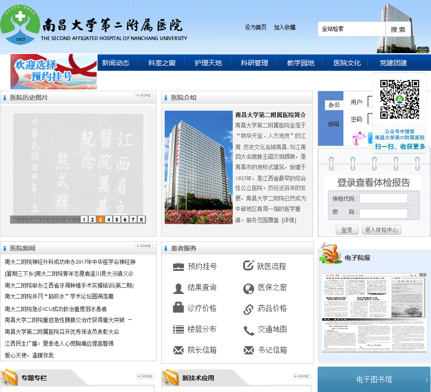Focus the 密码 field under 体检代码
The width and height of the screenshot is (431, 392).
coord(383,214)
